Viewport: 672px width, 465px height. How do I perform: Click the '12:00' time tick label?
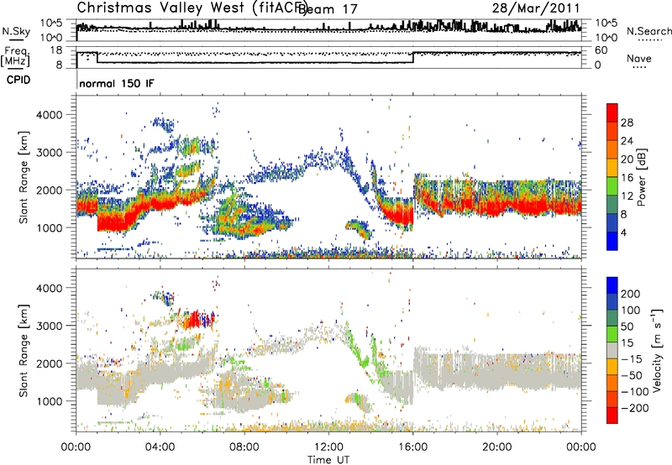[x=328, y=447]
